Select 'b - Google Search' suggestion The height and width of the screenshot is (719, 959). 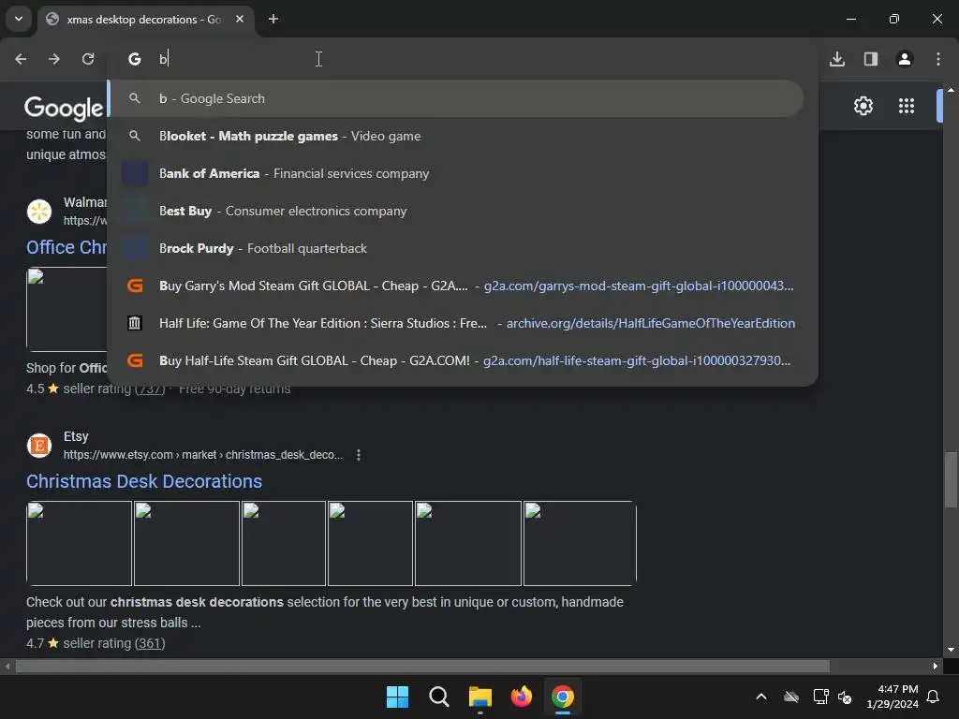[455, 98]
